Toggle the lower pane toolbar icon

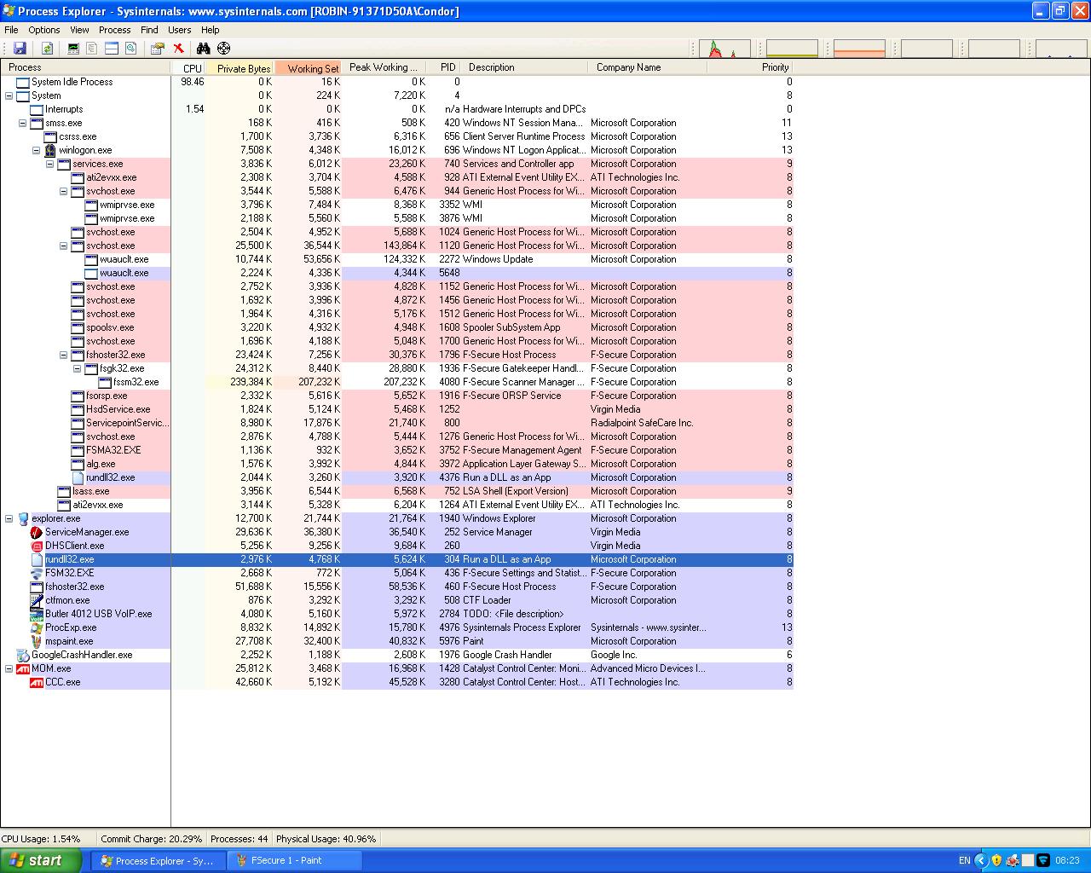[111, 49]
